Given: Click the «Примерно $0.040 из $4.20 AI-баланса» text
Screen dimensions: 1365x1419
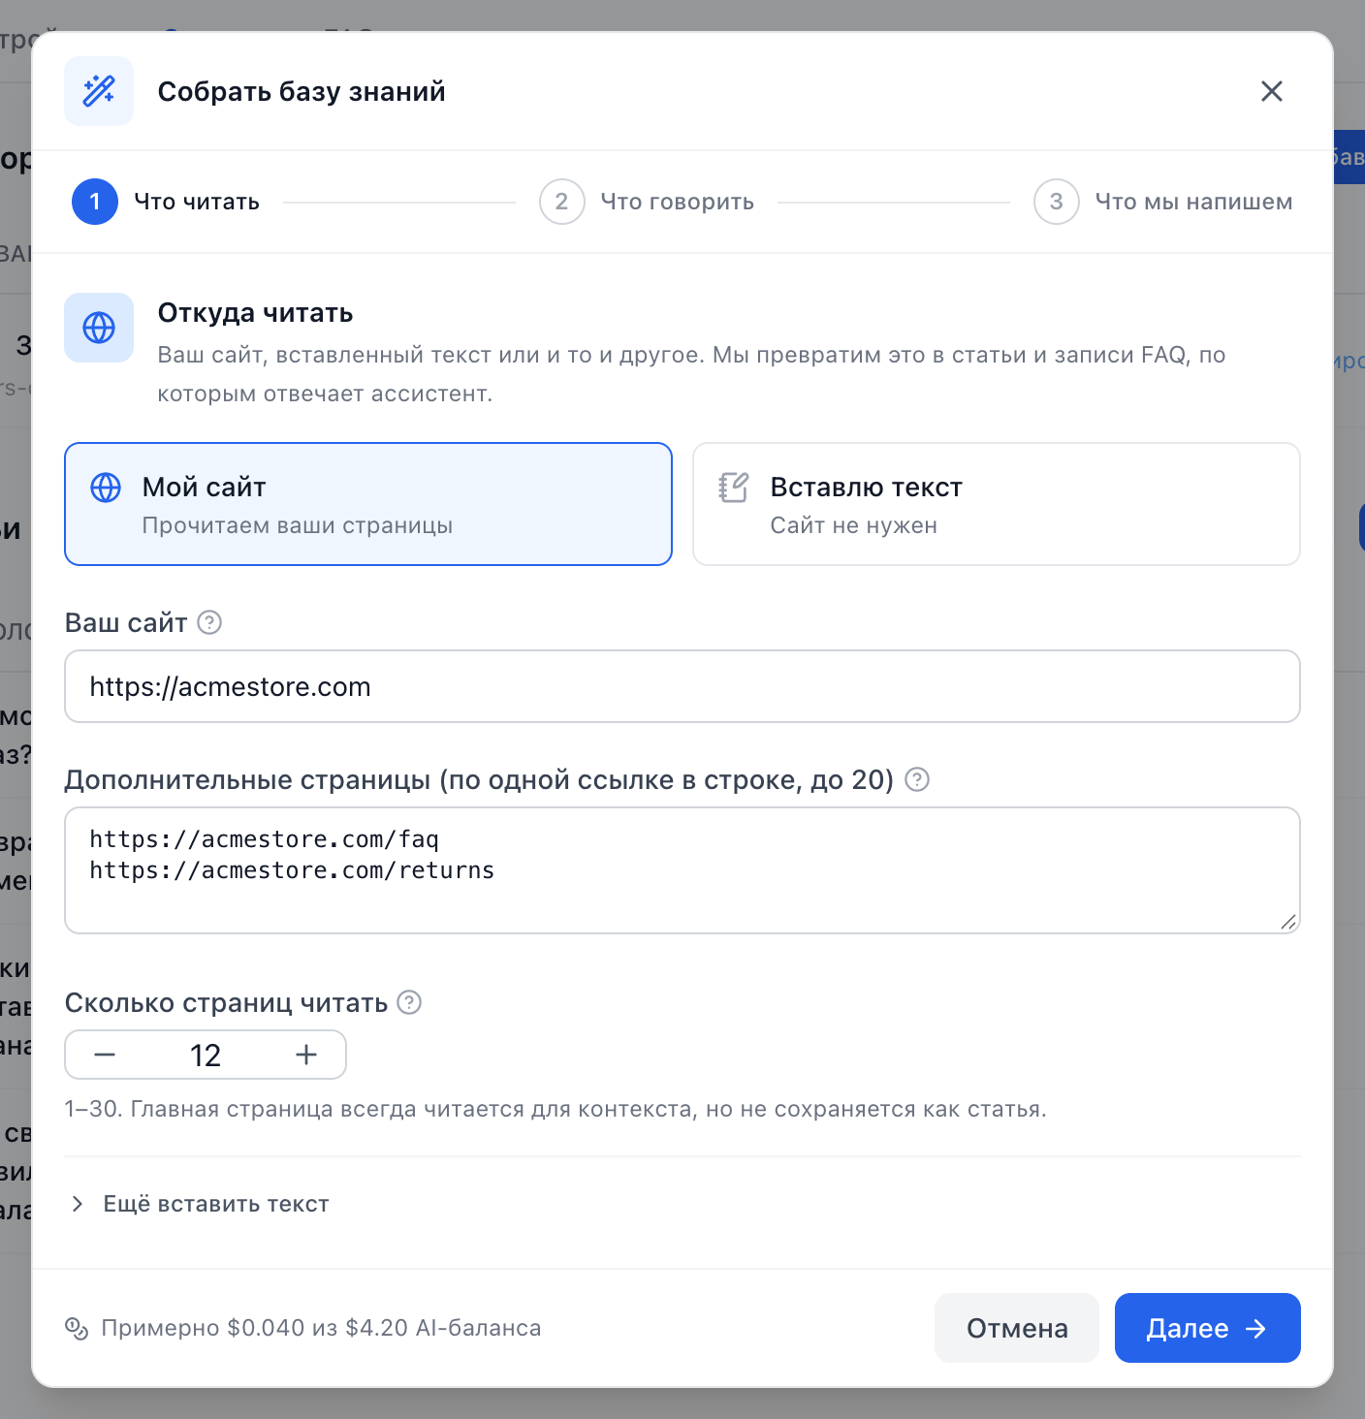Looking at the screenshot, I should 321,1328.
